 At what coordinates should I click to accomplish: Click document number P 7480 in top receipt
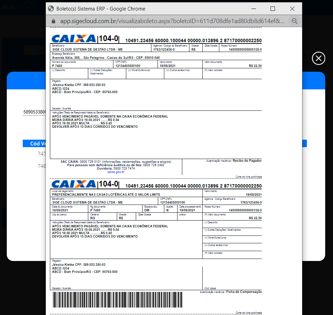coord(57,66)
